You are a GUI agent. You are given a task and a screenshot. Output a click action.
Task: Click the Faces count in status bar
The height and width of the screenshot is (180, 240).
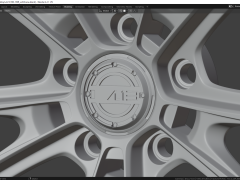[218, 179]
